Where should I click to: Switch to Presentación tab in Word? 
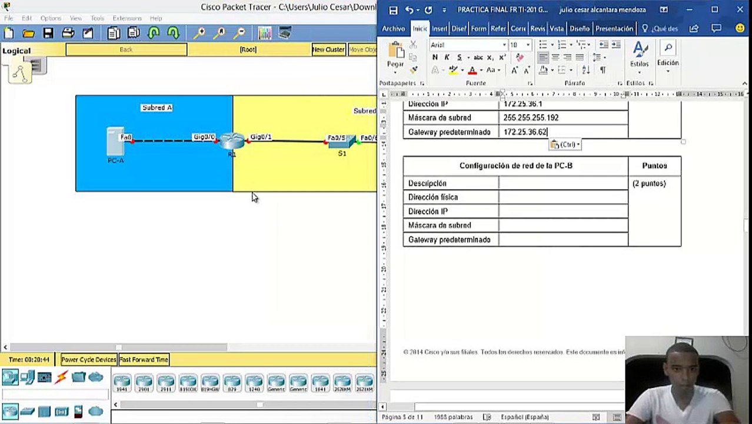tap(614, 28)
